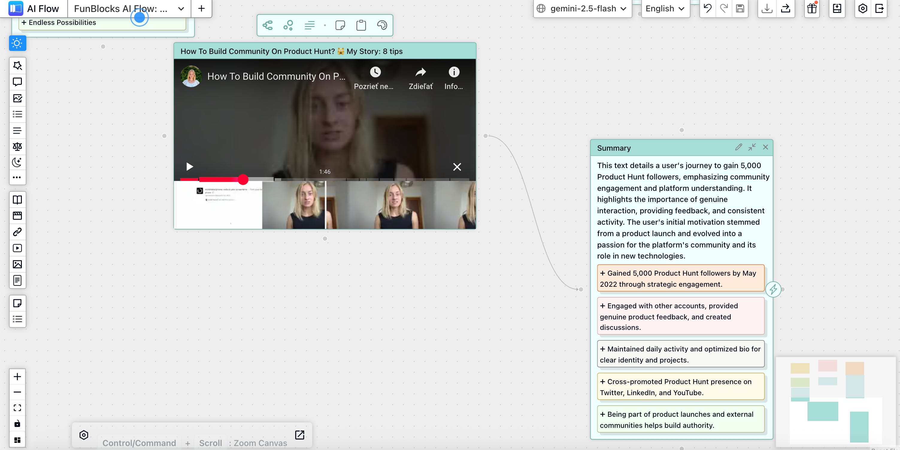Expand 'Maintained daily activity' item
The height and width of the screenshot is (450, 900).
(x=681, y=354)
